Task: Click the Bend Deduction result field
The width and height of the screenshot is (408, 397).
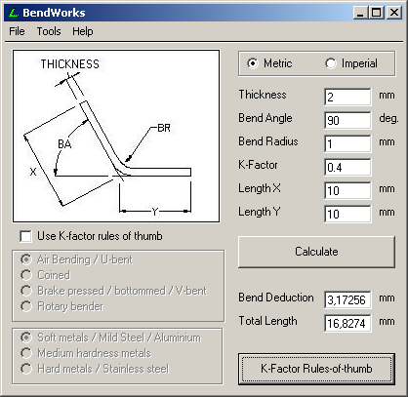Action: click(347, 299)
